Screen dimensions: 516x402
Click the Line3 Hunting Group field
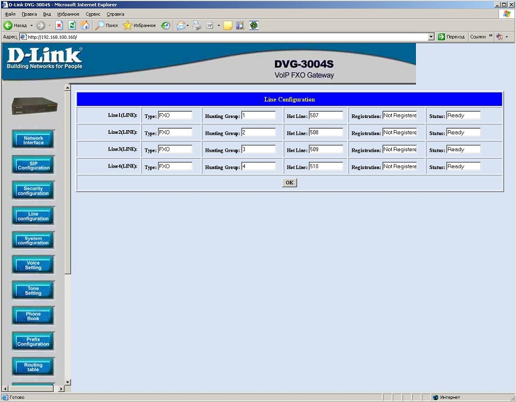point(258,150)
